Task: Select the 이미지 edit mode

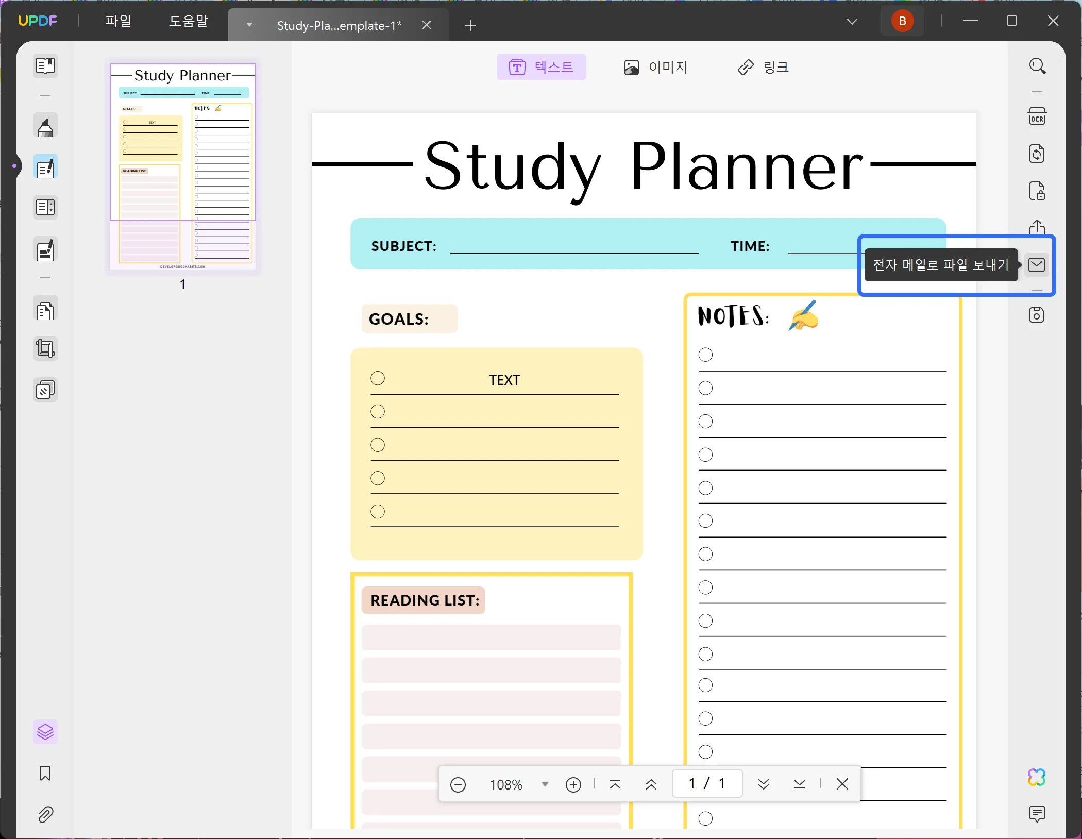Action: [656, 67]
